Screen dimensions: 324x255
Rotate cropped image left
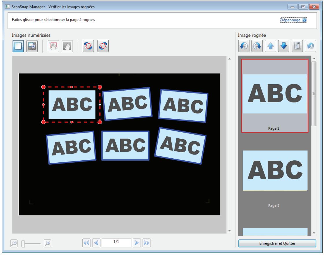[244, 46]
